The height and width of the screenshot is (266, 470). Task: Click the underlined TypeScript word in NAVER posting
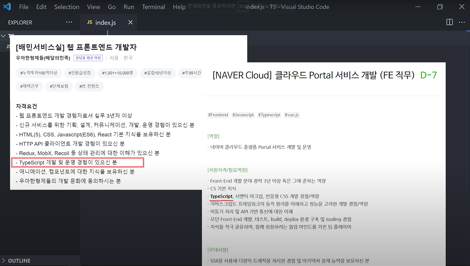tap(221, 196)
